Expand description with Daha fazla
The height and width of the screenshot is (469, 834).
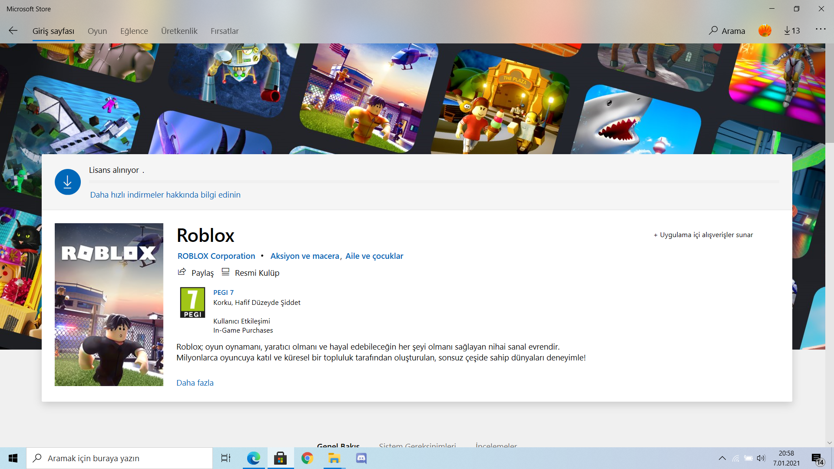coord(195,383)
